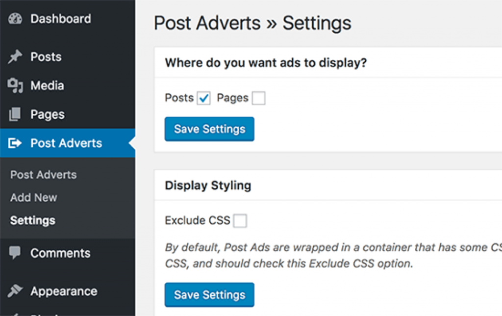
Task: Open the Comments menu item
Action: [68, 253]
